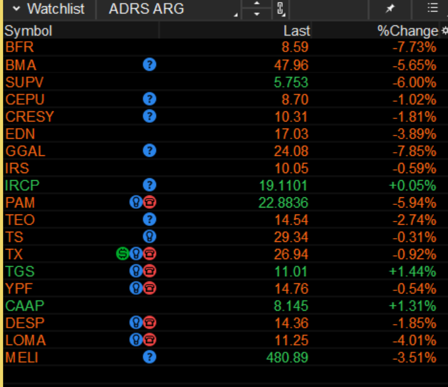Click the last price 22.8836
The width and height of the screenshot is (448, 387).
pos(284,202)
